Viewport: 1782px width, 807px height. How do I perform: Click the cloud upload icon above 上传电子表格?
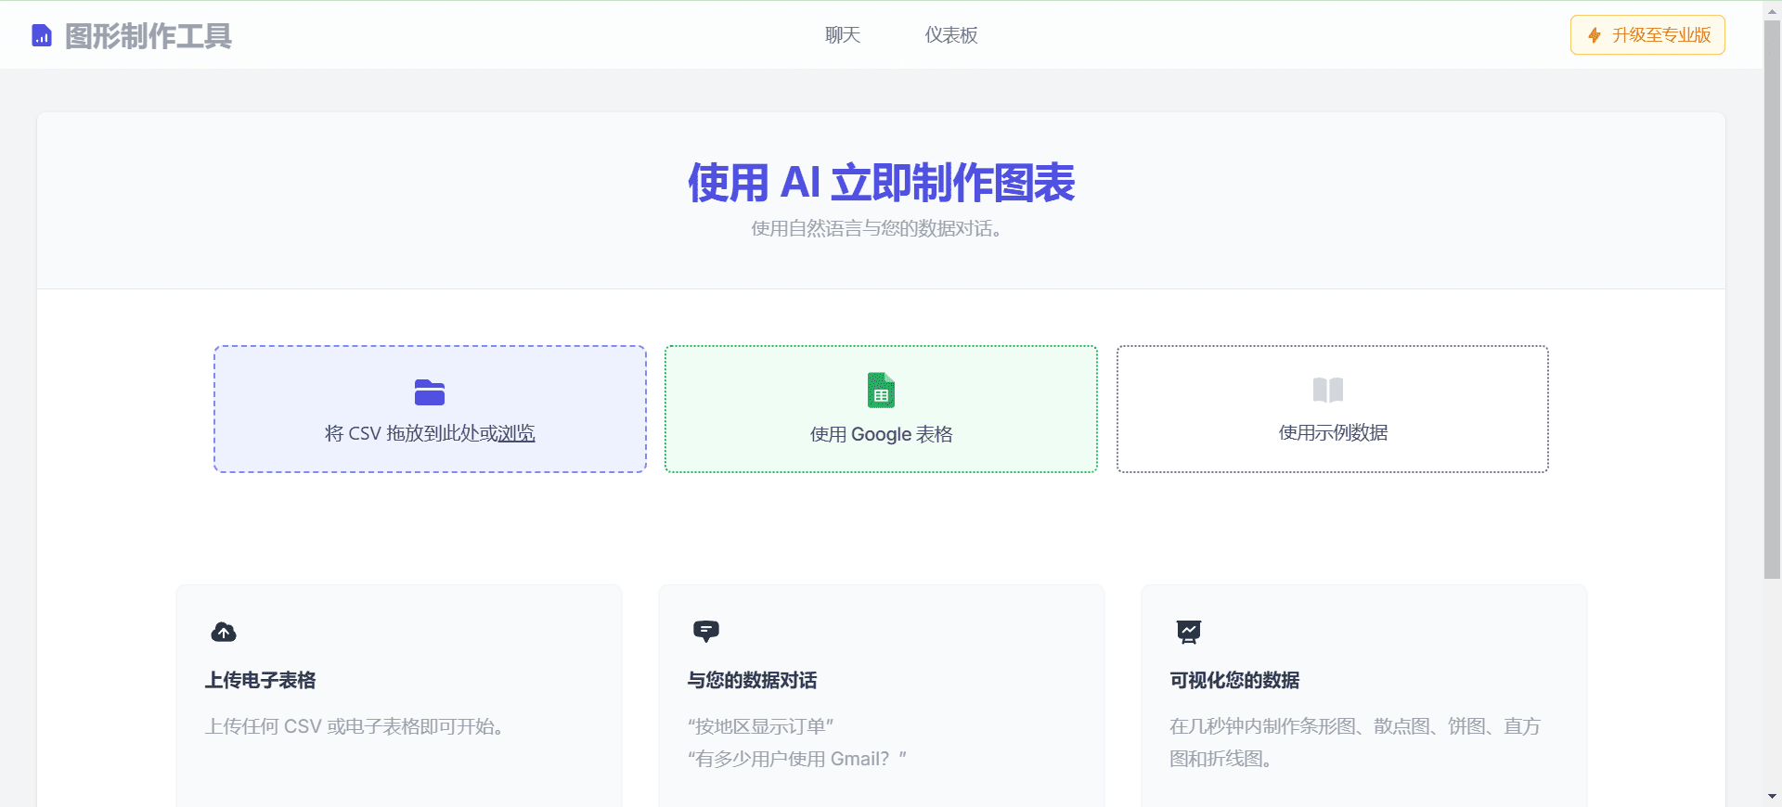coord(224,632)
